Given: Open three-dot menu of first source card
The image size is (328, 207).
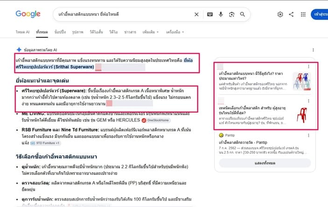Looking at the screenshot, I should [x=308, y=67].
